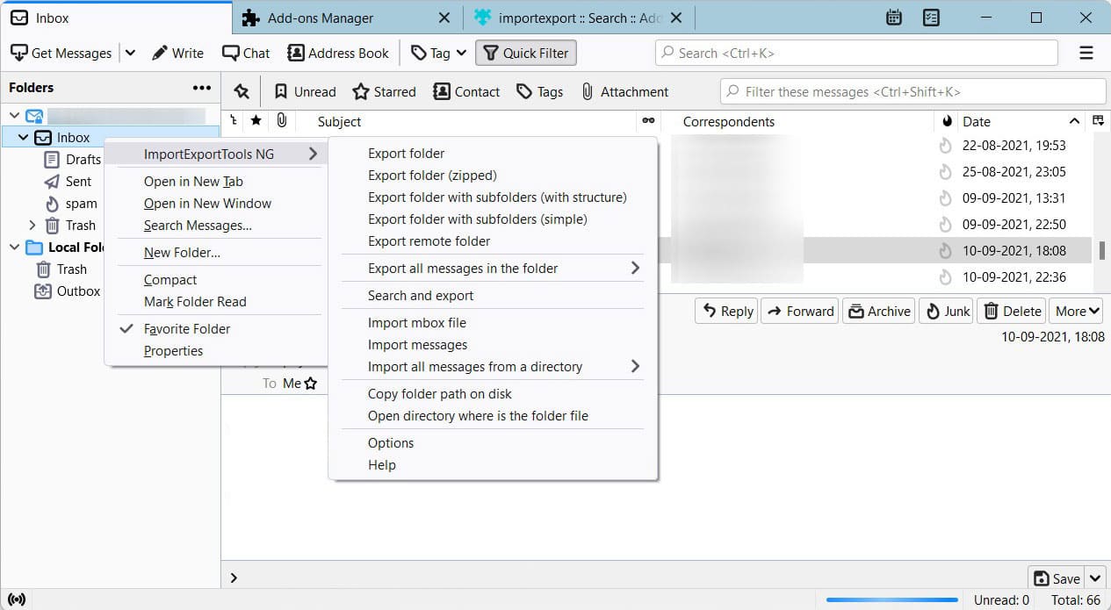Open the Address Book

[x=338, y=53]
